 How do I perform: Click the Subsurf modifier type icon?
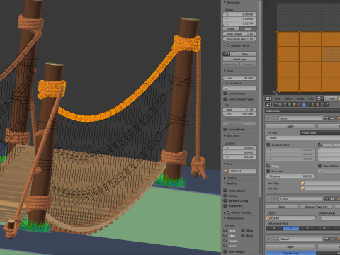point(275,239)
